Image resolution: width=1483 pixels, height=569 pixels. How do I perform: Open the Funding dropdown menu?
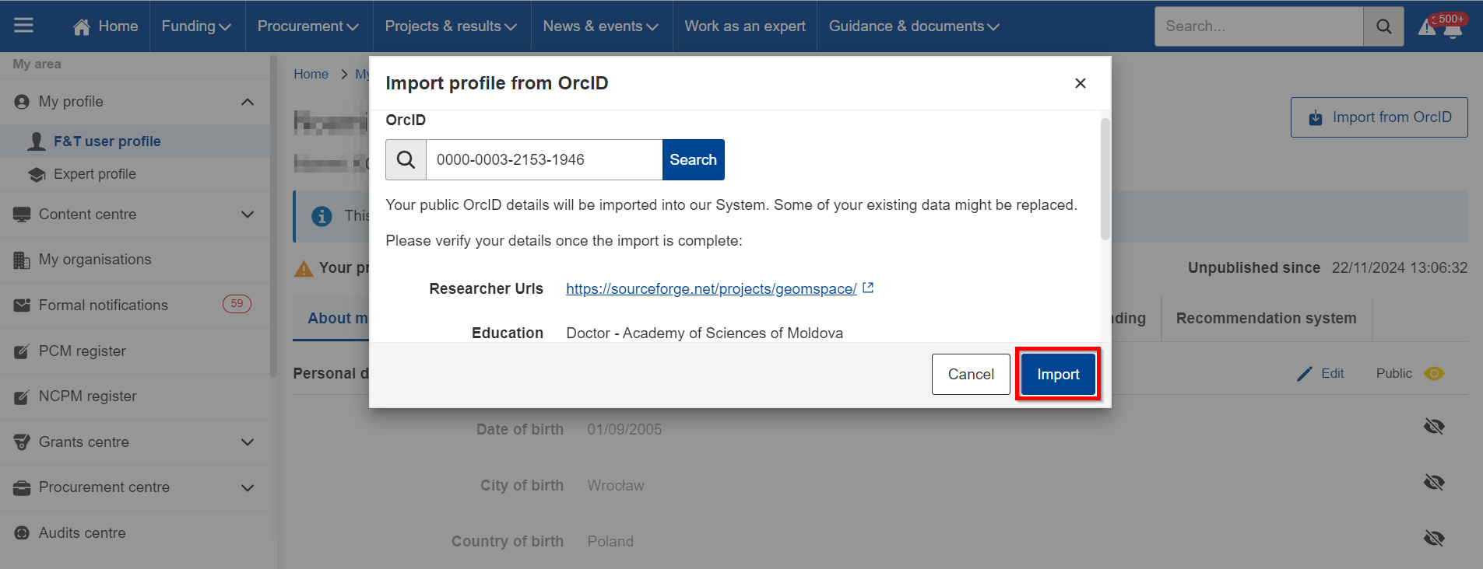(196, 26)
